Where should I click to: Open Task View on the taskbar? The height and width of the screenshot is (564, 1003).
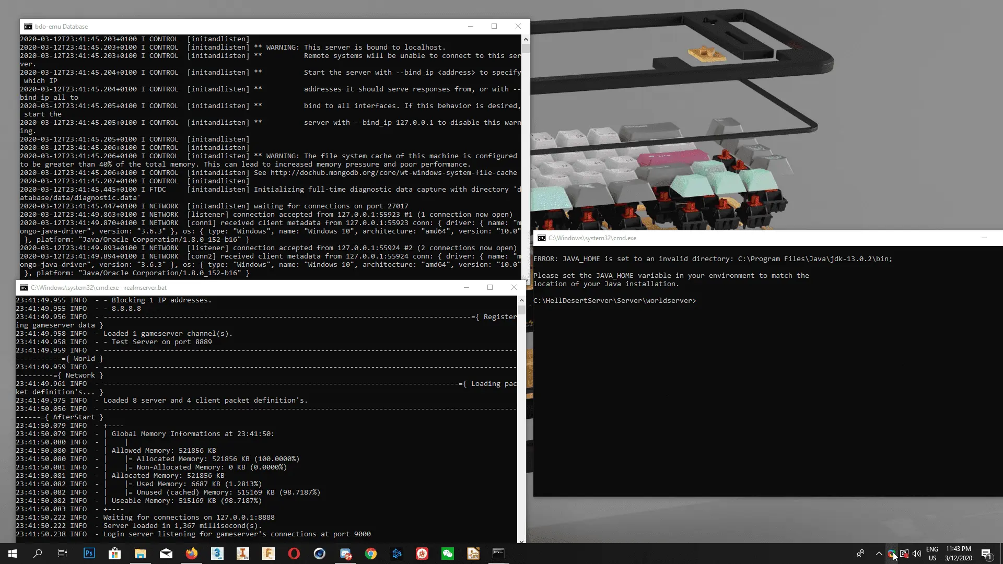coord(63,554)
